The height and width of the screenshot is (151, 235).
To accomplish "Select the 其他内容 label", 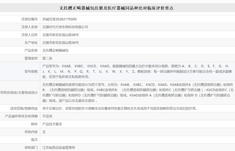I will 31,132.
